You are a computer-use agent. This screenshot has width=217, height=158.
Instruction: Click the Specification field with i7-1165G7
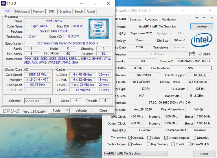(68, 43)
